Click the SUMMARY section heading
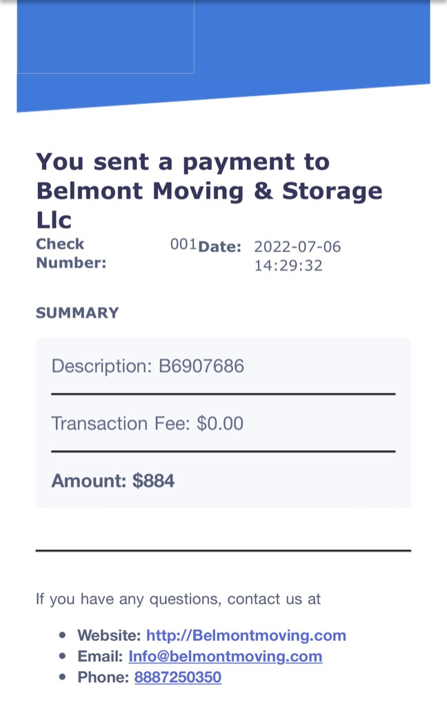The width and height of the screenshot is (447, 707). [77, 313]
